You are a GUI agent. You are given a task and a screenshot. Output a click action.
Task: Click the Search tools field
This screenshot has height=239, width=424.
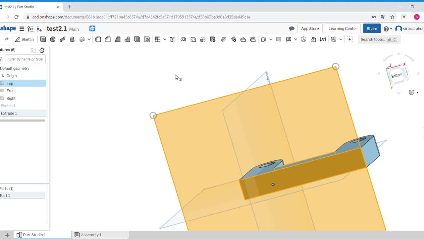pyautogui.click(x=379, y=40)
